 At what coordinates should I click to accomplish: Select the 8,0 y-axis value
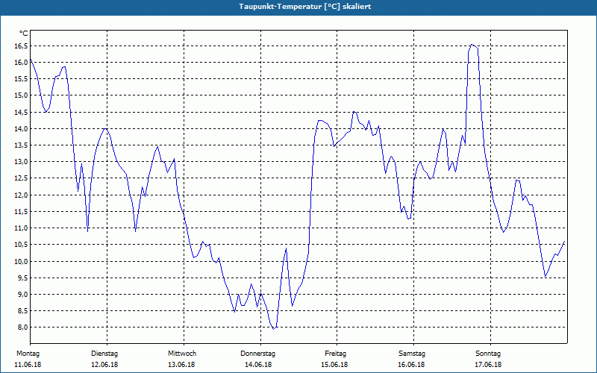click(x=23, y=327)
